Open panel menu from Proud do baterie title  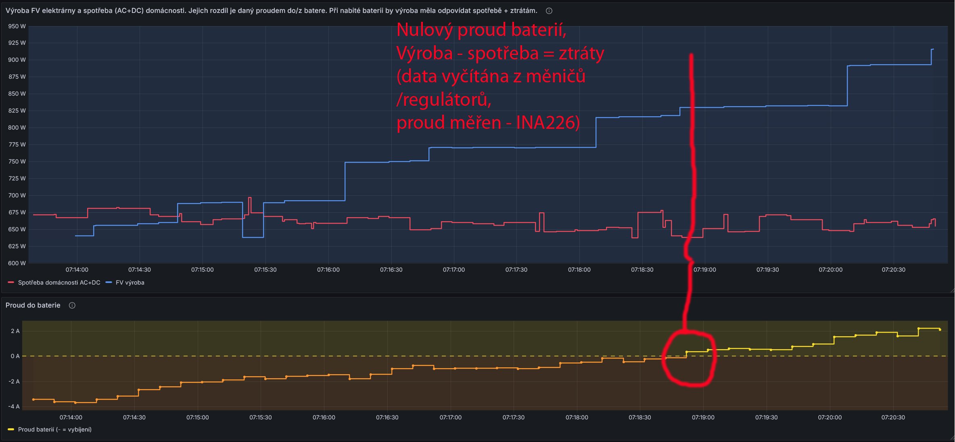pyautogui.click(x=33, y=306)
